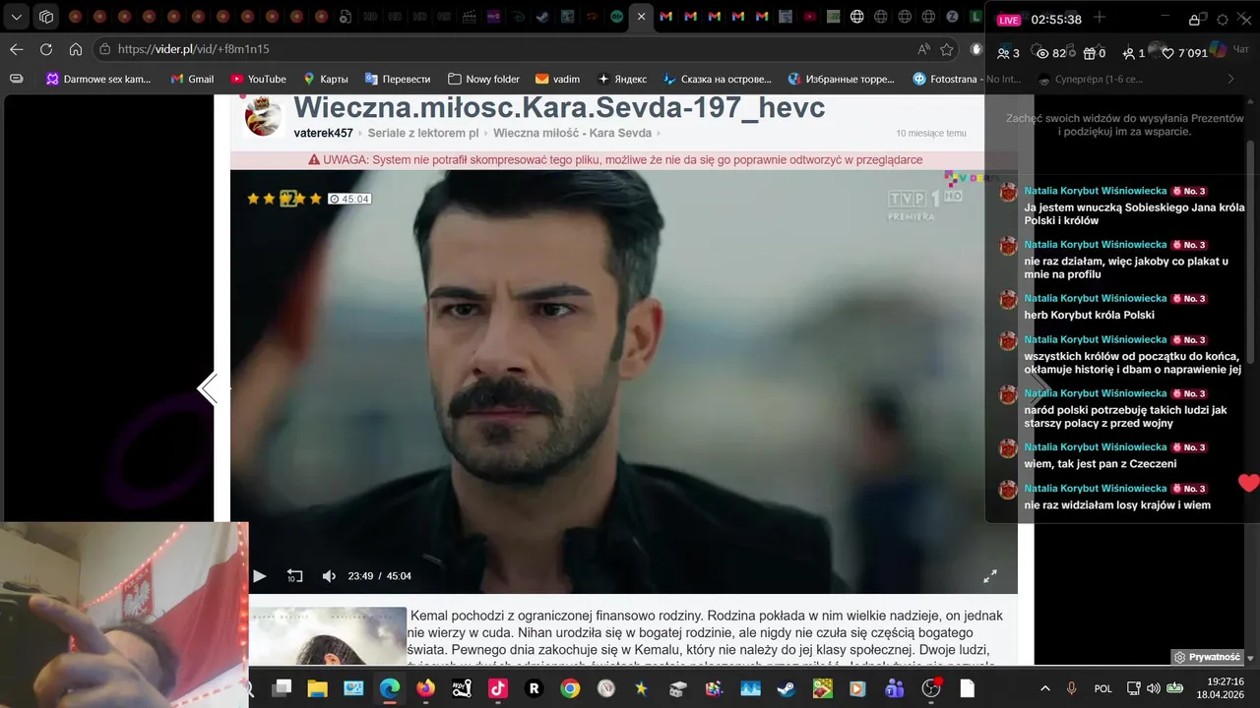Image resolution: width=1260 pixels, height=708 pixels.
Task: Switch the POL keyboard language
Action: click(1103, 688)
